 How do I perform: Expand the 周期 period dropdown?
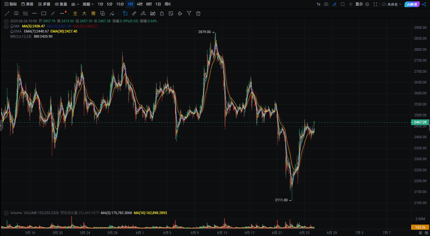[x=88, y=4]
